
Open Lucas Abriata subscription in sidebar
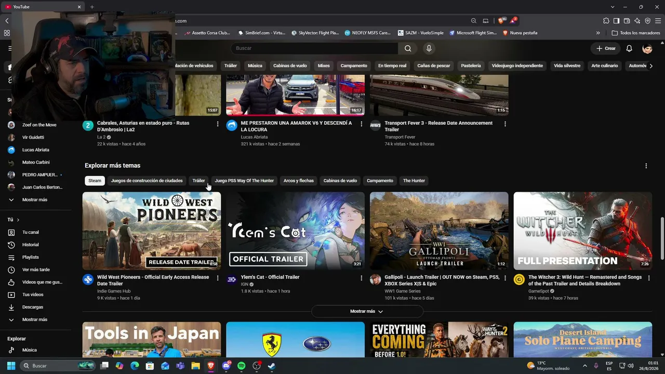(x=35, y=150)
